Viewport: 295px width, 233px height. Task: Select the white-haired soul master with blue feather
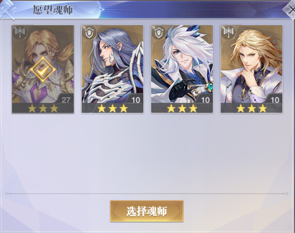pyautogui.click(x=182, y=69)
